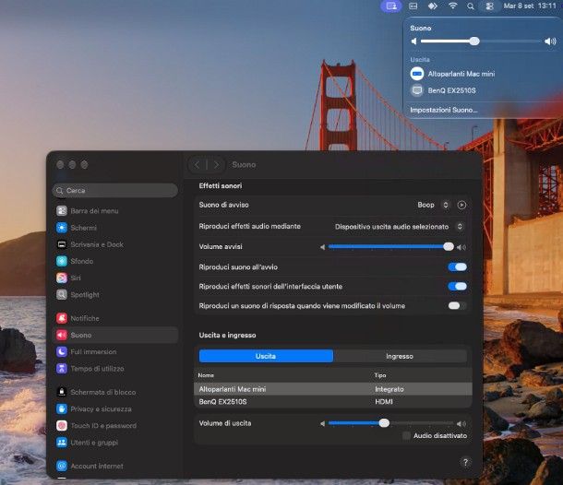Switch to Ingresso tab

click(400, 356)
